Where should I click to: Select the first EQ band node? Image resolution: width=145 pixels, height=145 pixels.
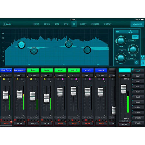[22, 45]
